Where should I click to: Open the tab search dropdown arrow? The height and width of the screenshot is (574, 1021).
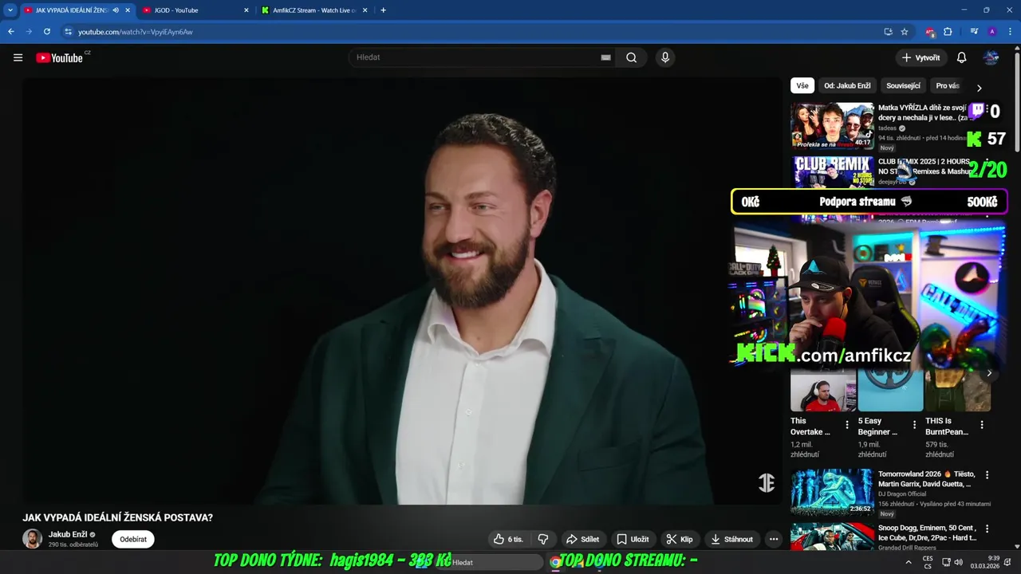point(10,10)
